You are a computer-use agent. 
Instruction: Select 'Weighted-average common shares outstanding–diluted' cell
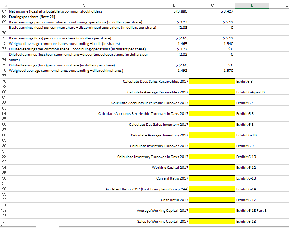pos(83,70)
